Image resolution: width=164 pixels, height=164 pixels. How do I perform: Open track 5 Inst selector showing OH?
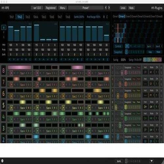coord(145,107)
